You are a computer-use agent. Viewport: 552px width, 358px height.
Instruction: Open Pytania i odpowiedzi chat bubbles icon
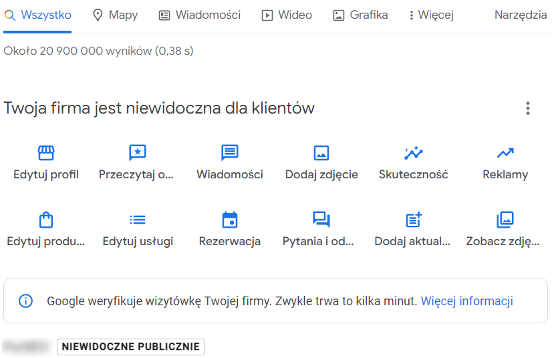pos(321,220)
